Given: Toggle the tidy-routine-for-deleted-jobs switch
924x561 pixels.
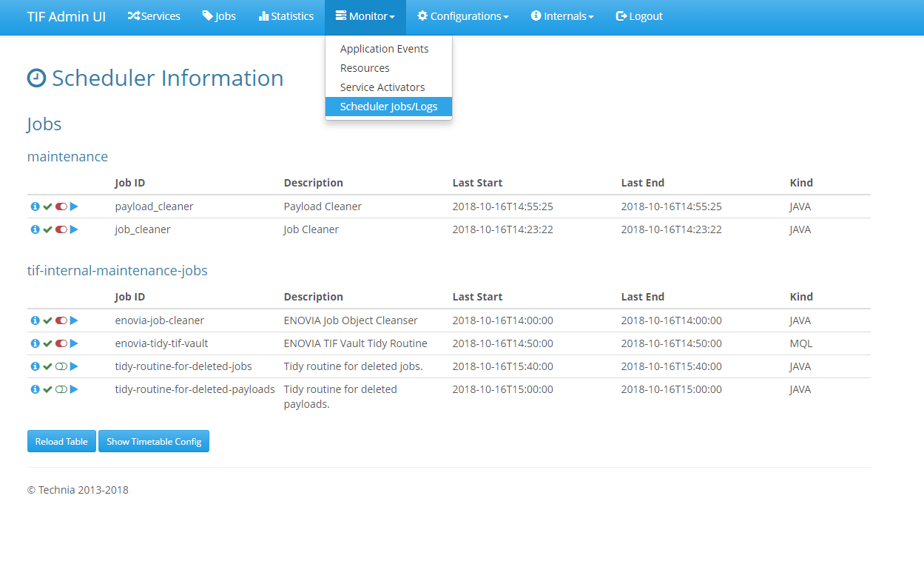Looking at the screenshot, I should pyautogui.click(x=61, y=366).
